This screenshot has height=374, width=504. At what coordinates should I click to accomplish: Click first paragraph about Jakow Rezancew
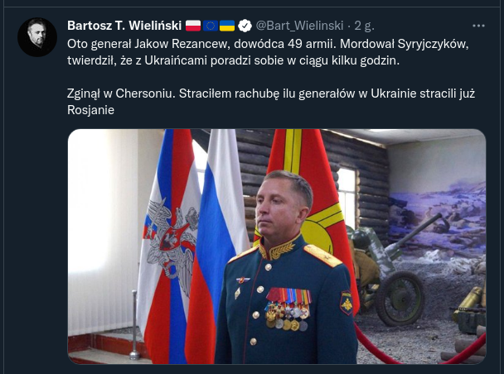(x=268, y=52)
